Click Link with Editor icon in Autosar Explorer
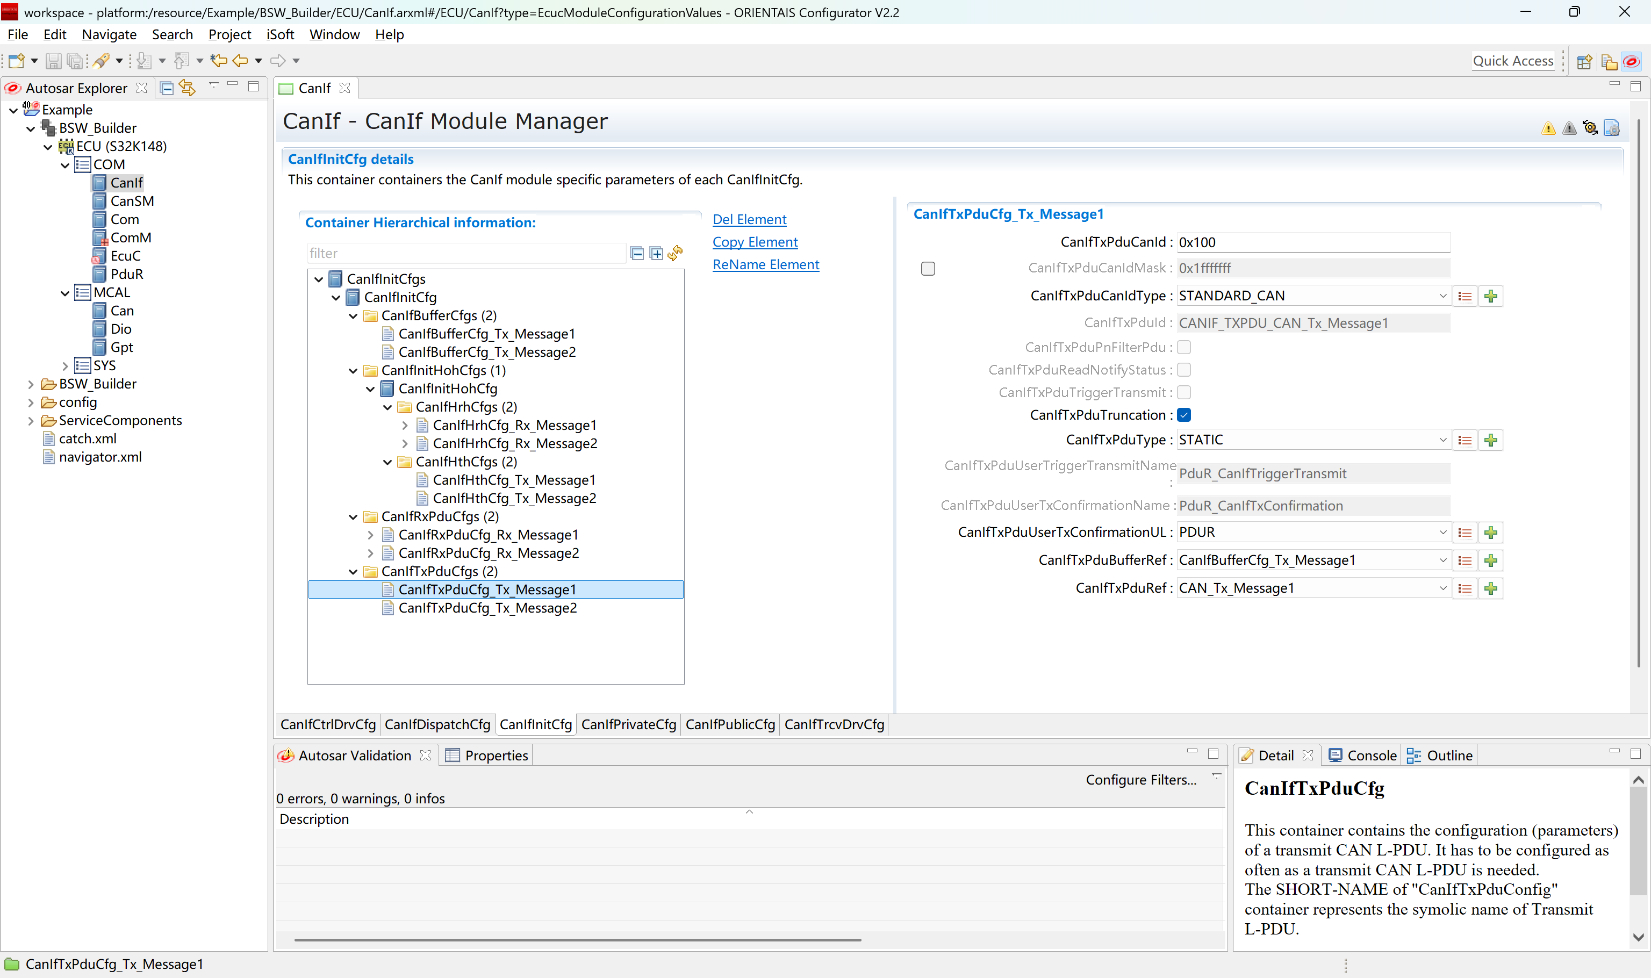Screen dimensions: 1651x978 click(x=188, y=88)
